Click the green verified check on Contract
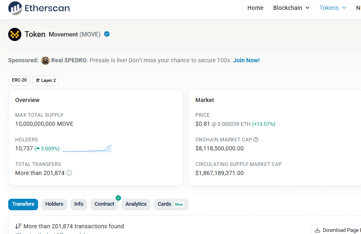 tap(118, 198)
